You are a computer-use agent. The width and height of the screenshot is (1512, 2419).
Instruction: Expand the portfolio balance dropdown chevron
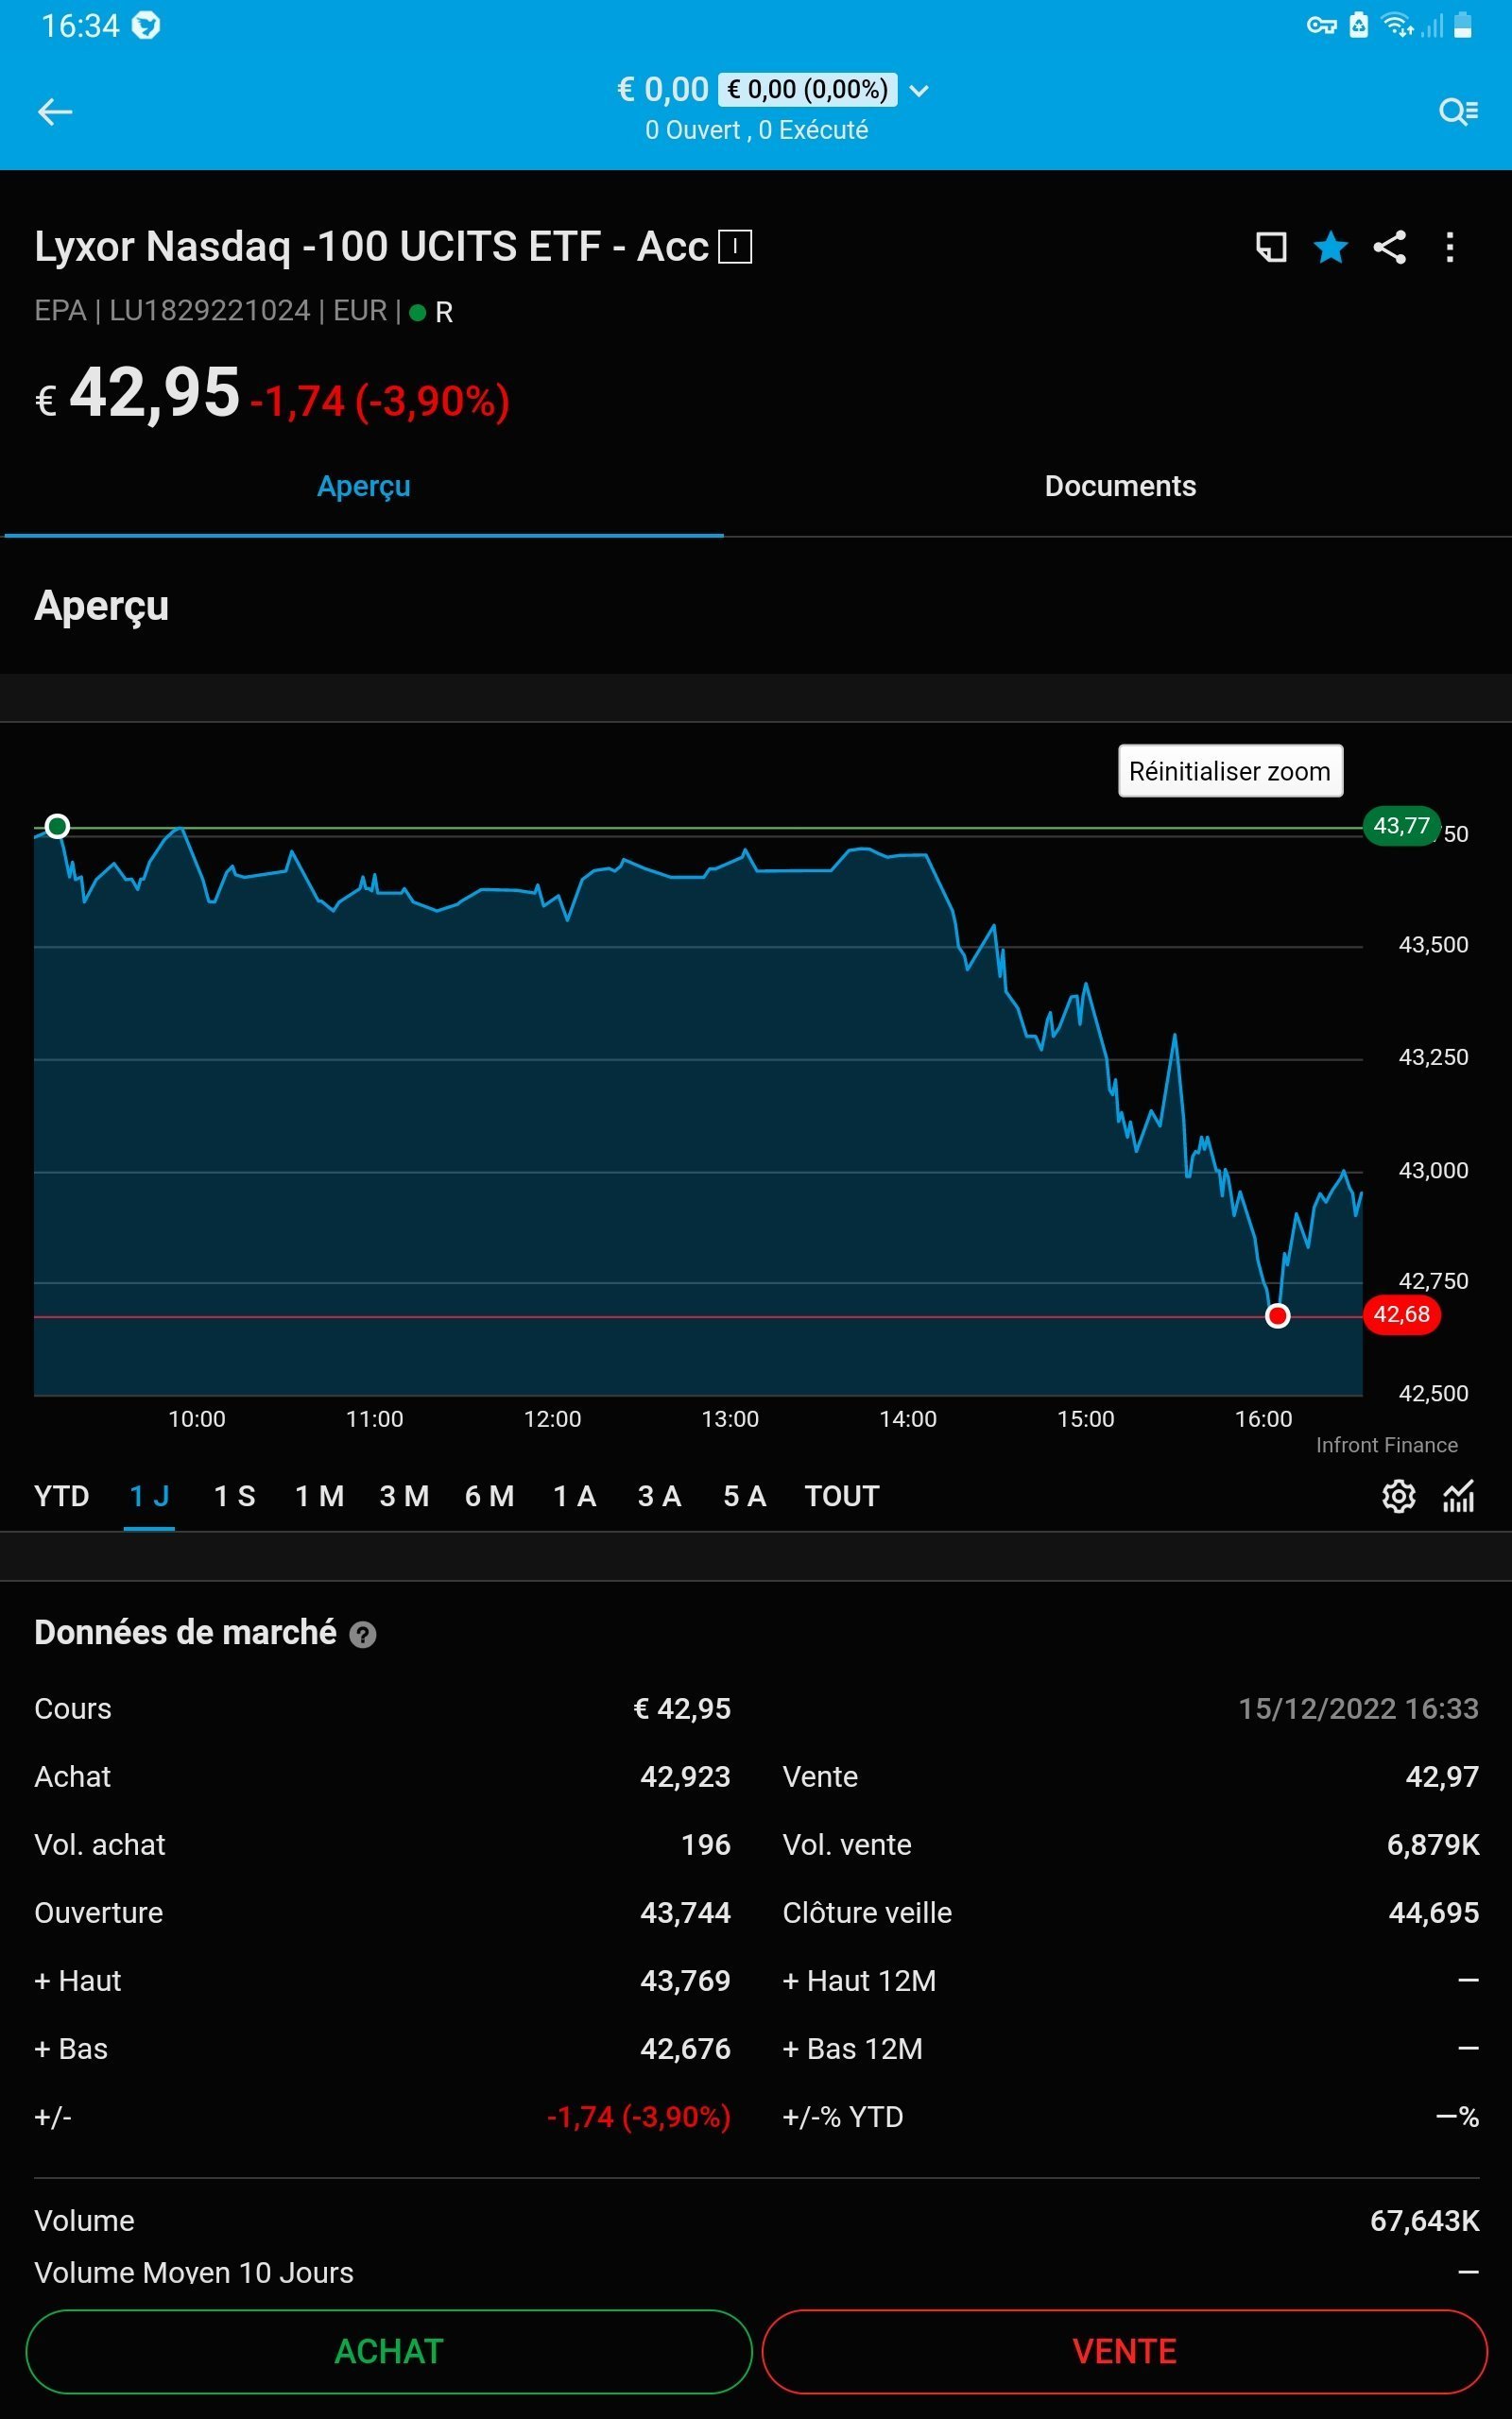coord(920,91)
